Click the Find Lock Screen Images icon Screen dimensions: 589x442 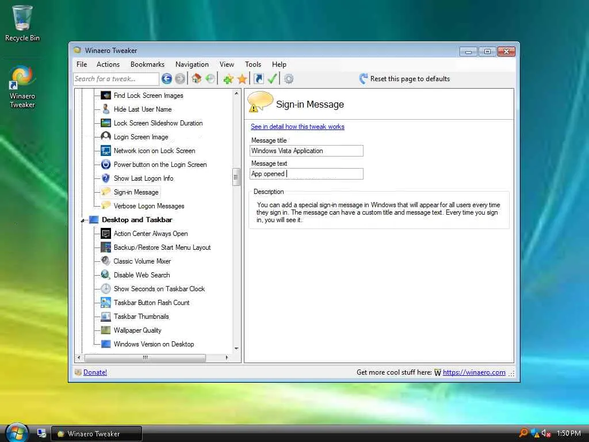pyautogui.click(x=106, y=96)
